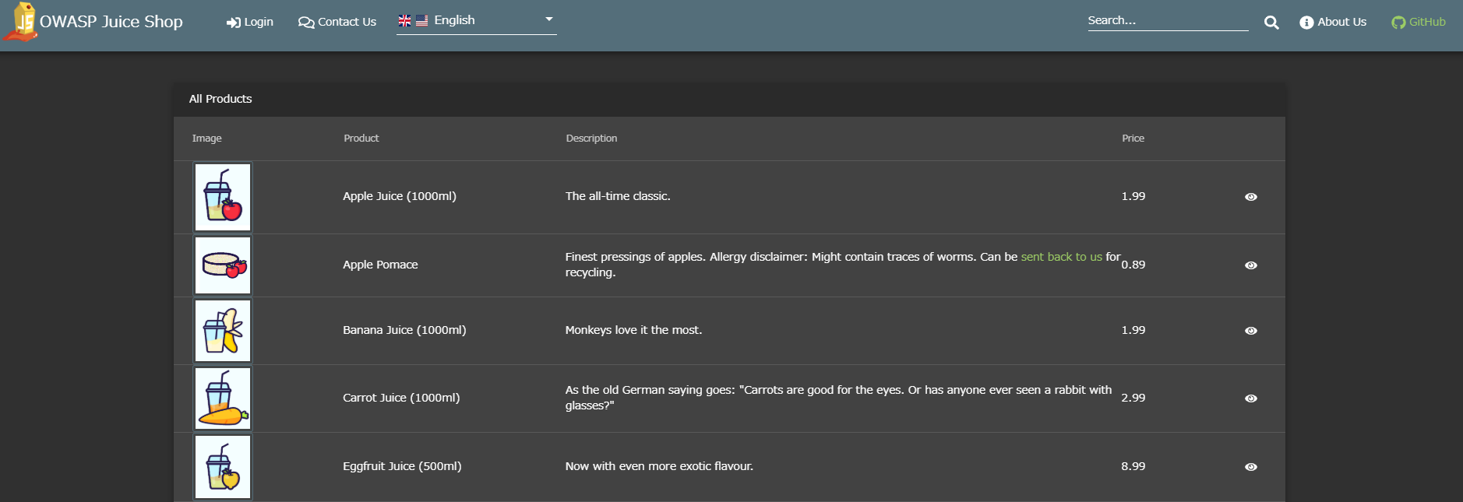
Task: Click the Apple Pomace product image
Action: coord(223,265)
